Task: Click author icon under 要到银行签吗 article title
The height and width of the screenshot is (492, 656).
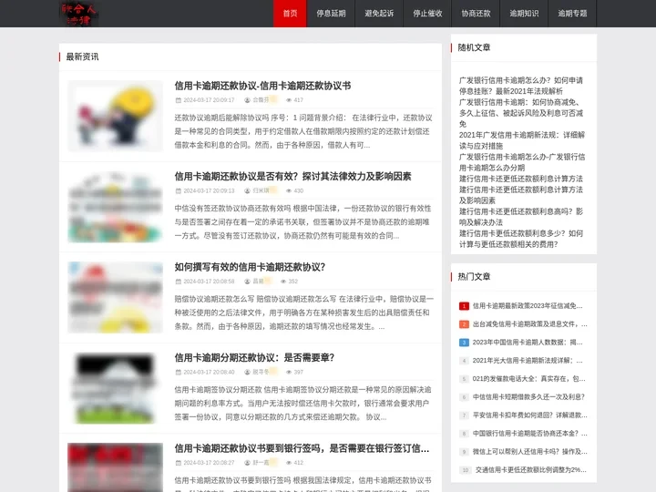Action: click(247, 463)
